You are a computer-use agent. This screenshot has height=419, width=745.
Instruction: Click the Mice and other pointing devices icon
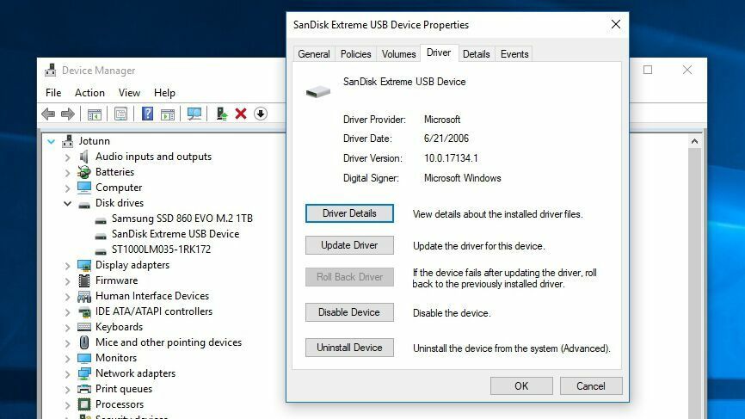click(84, 342)
